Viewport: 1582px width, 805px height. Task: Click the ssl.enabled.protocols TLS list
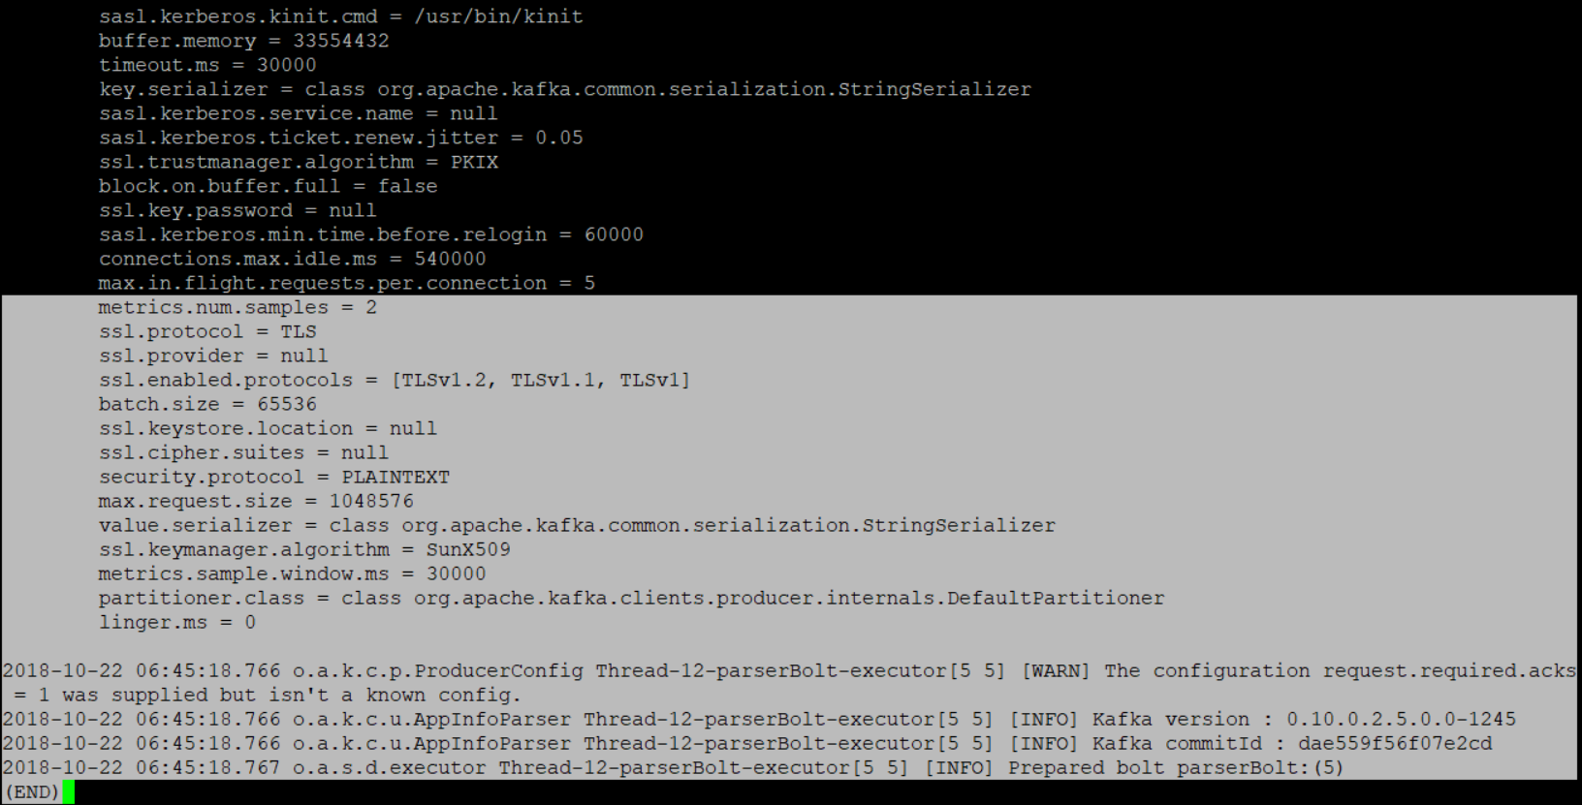540,380
